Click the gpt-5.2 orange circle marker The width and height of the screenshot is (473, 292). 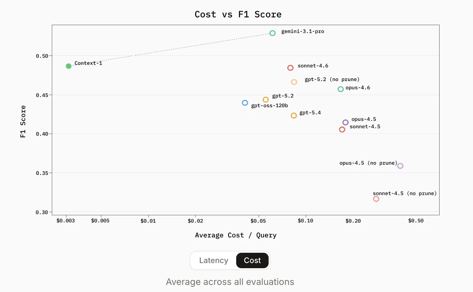266,100
